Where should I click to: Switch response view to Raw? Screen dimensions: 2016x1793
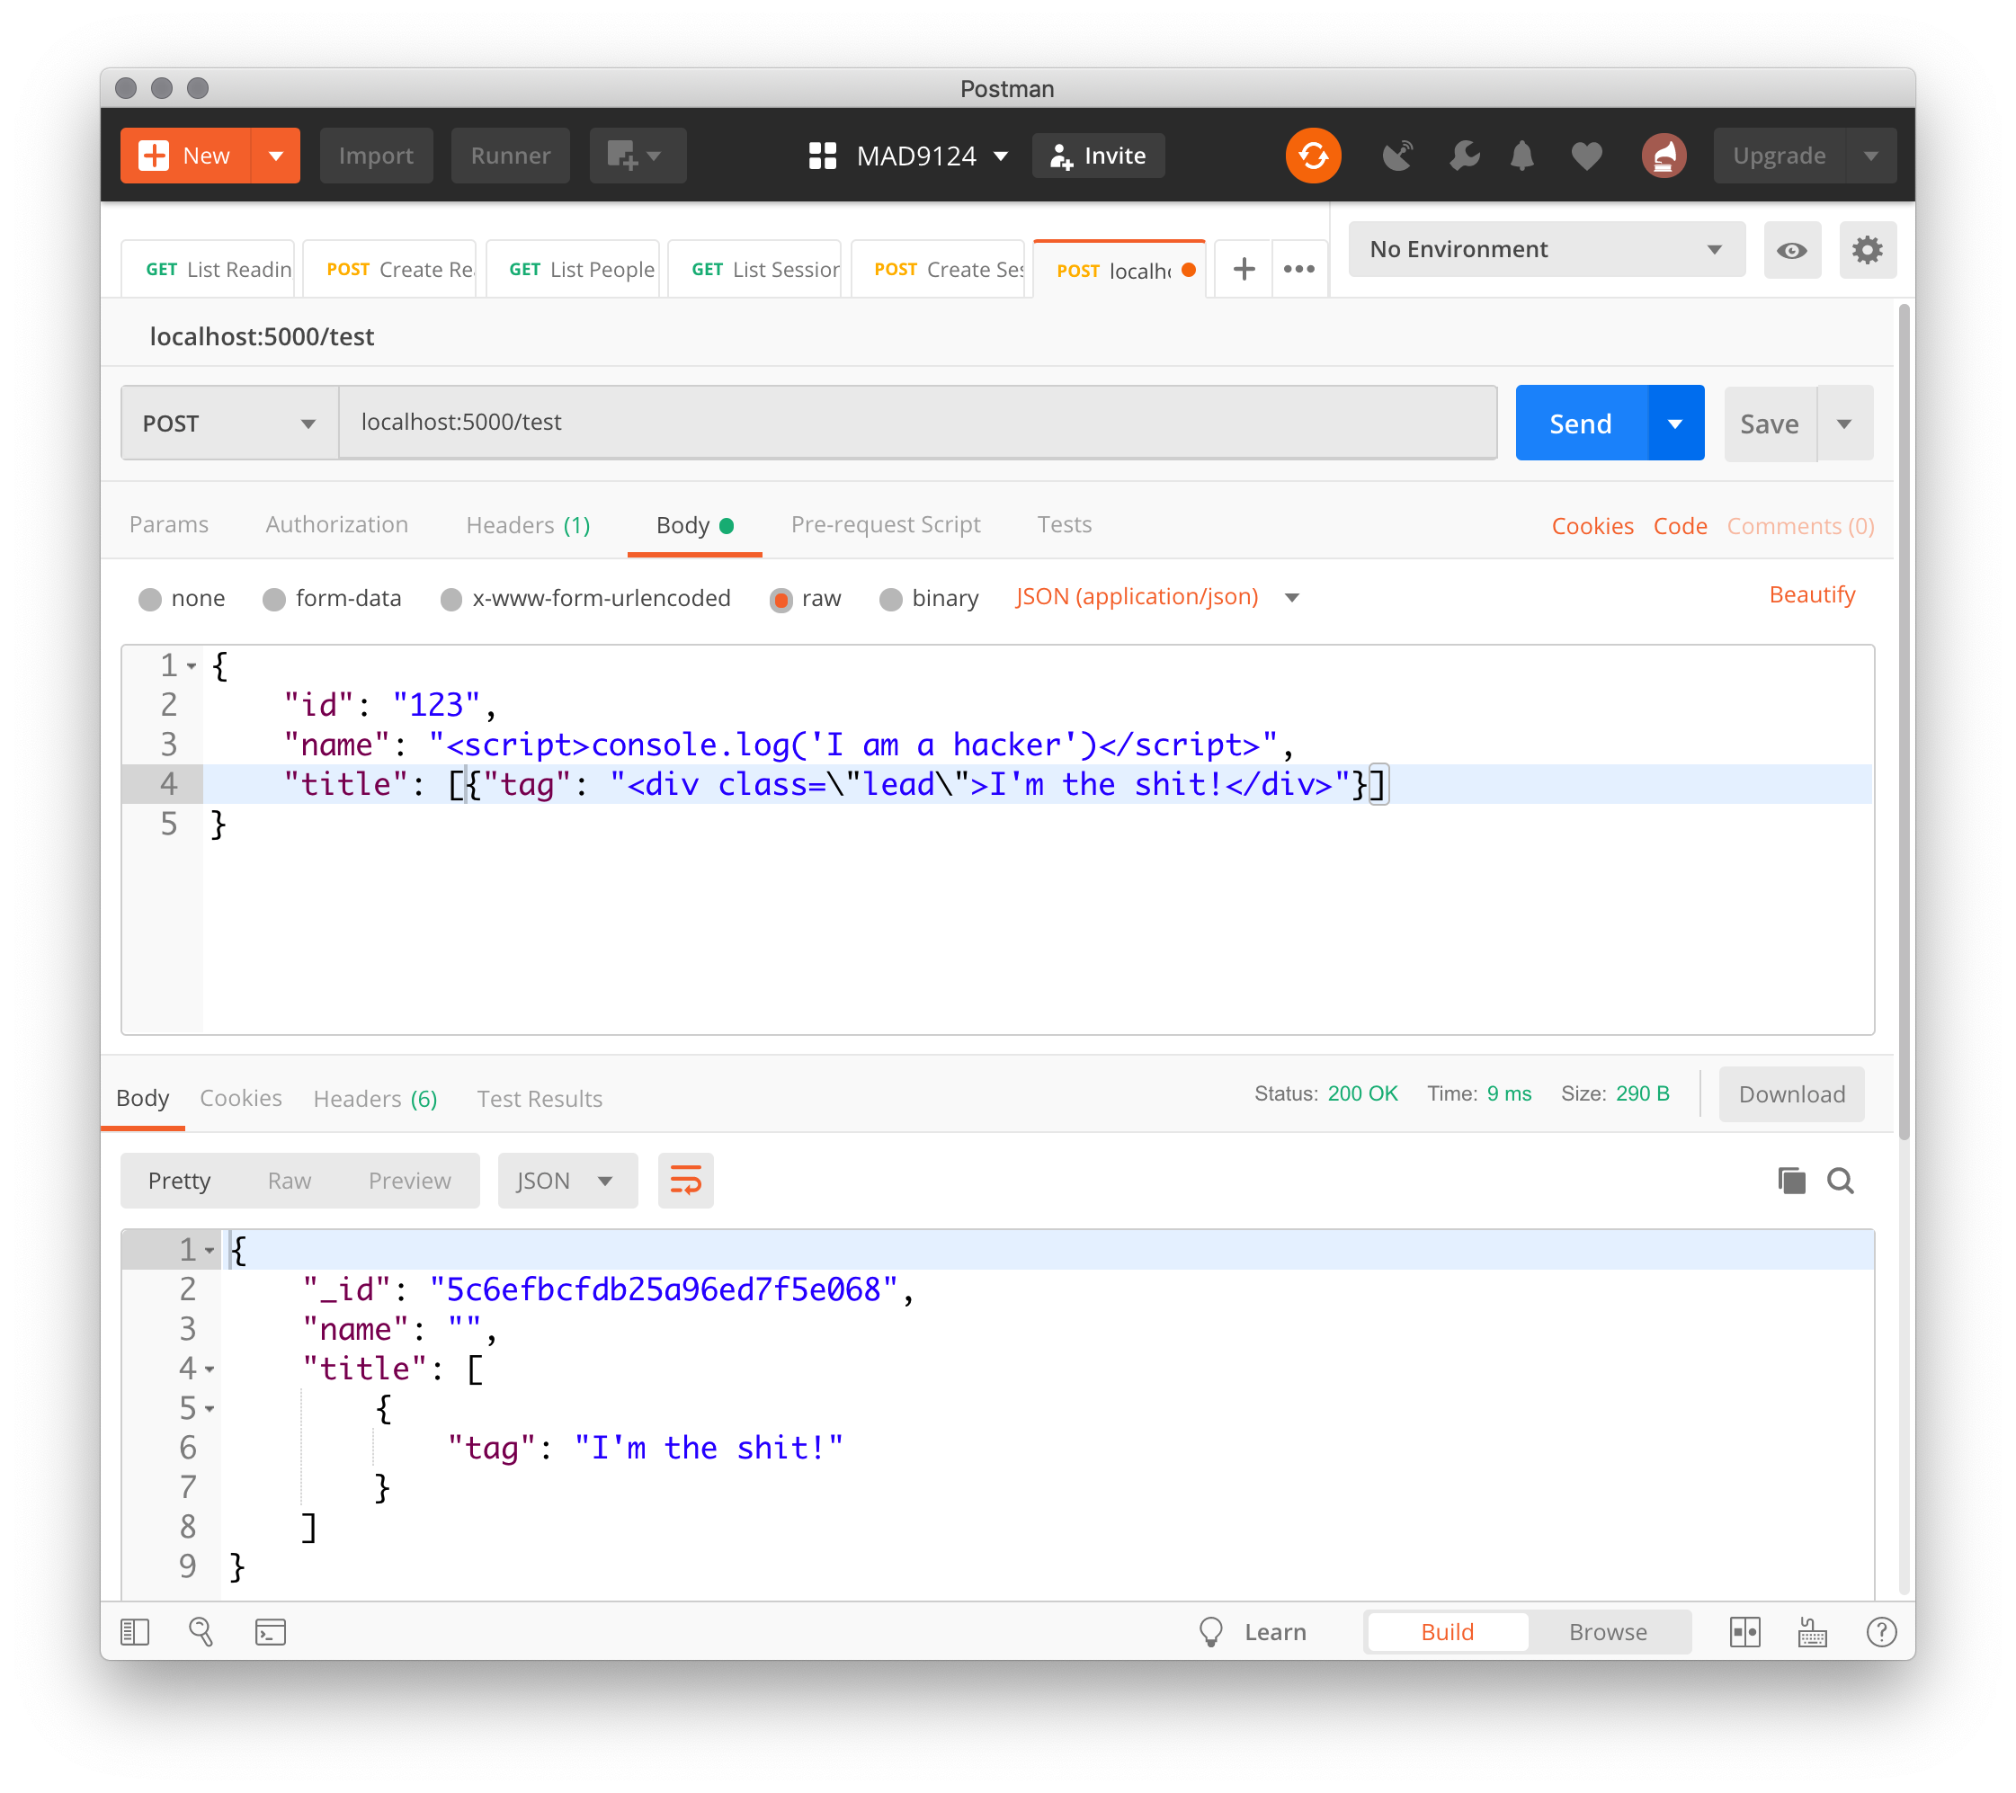pos(289,1181)
